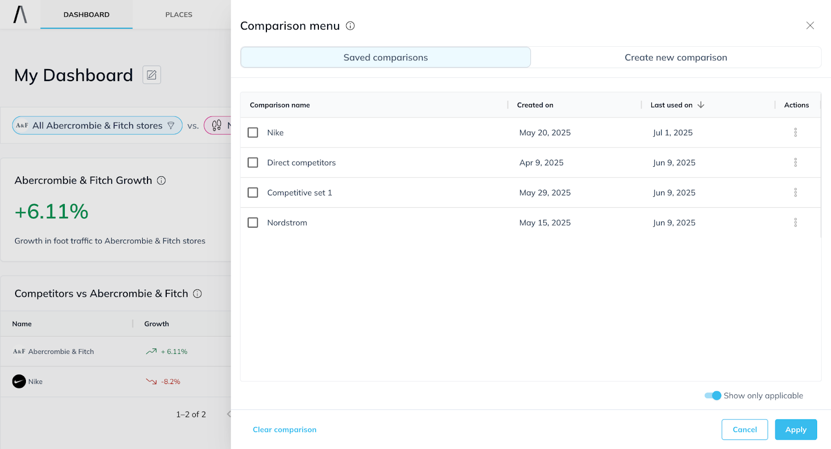831x449 pixels.
Task: Click the info icon beside Competitors vs Abercrombie & Fitch
Action: [x=197, y=294]
